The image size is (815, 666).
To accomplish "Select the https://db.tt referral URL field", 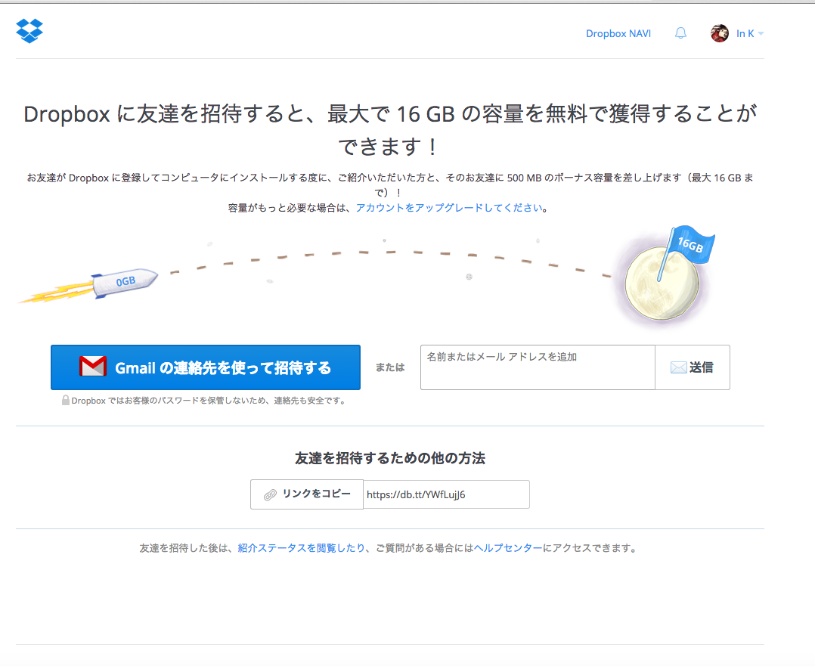I will (446, 494).
